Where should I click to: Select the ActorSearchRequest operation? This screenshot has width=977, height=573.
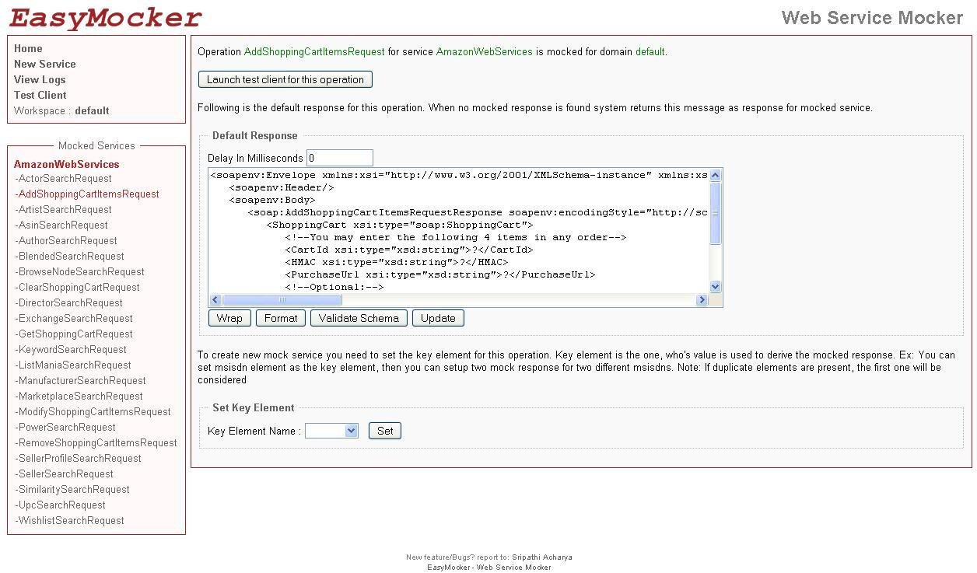pyautogui.click(x=63, y=179)
